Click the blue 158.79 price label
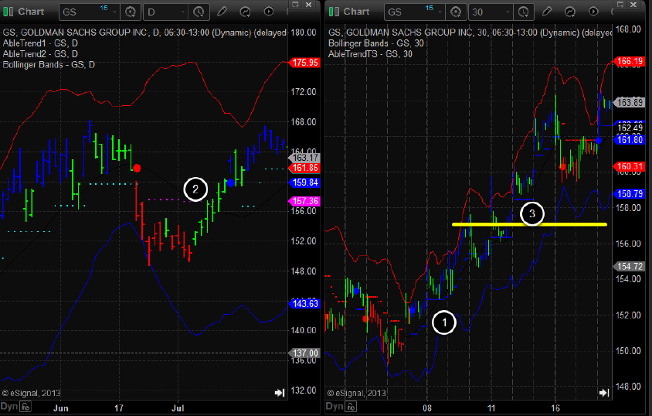Image resolution: width=652 pixels, height=416 pixels. click(x=629, y=194)
